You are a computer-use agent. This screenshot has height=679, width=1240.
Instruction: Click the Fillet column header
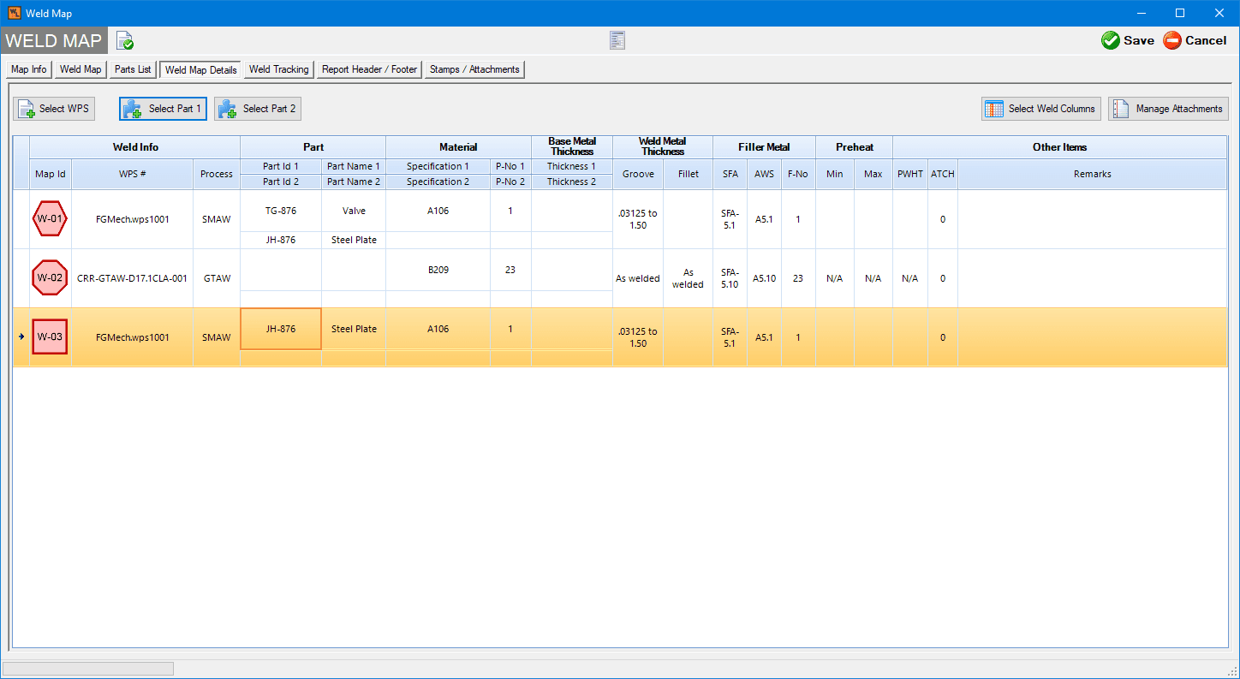coord(688,174)
